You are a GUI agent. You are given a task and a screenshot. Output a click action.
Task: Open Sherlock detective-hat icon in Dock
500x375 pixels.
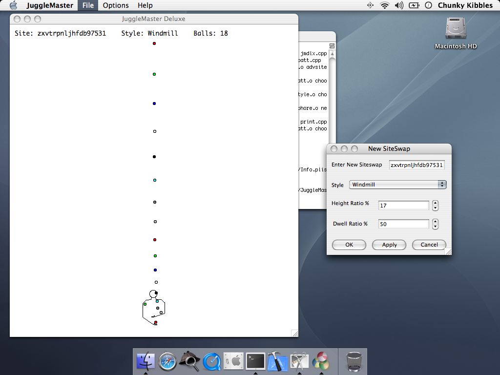click(190, 361)
